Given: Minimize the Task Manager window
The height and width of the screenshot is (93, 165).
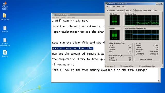Looking at the screenshot, I should tap(157, 4).
